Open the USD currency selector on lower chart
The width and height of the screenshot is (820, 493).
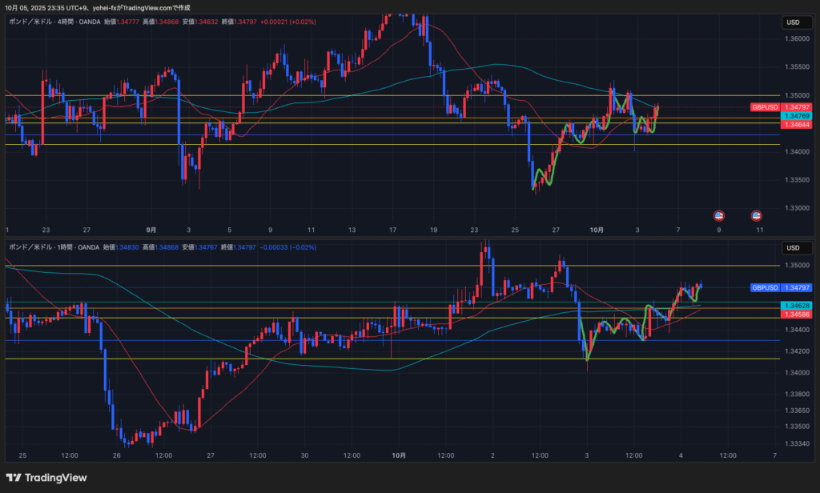pos(793,247)
